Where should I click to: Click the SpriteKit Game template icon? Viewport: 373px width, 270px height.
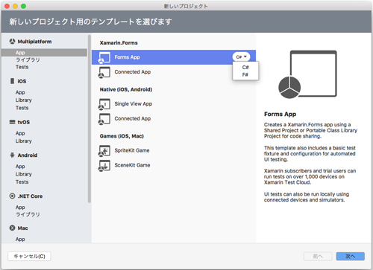104,151
